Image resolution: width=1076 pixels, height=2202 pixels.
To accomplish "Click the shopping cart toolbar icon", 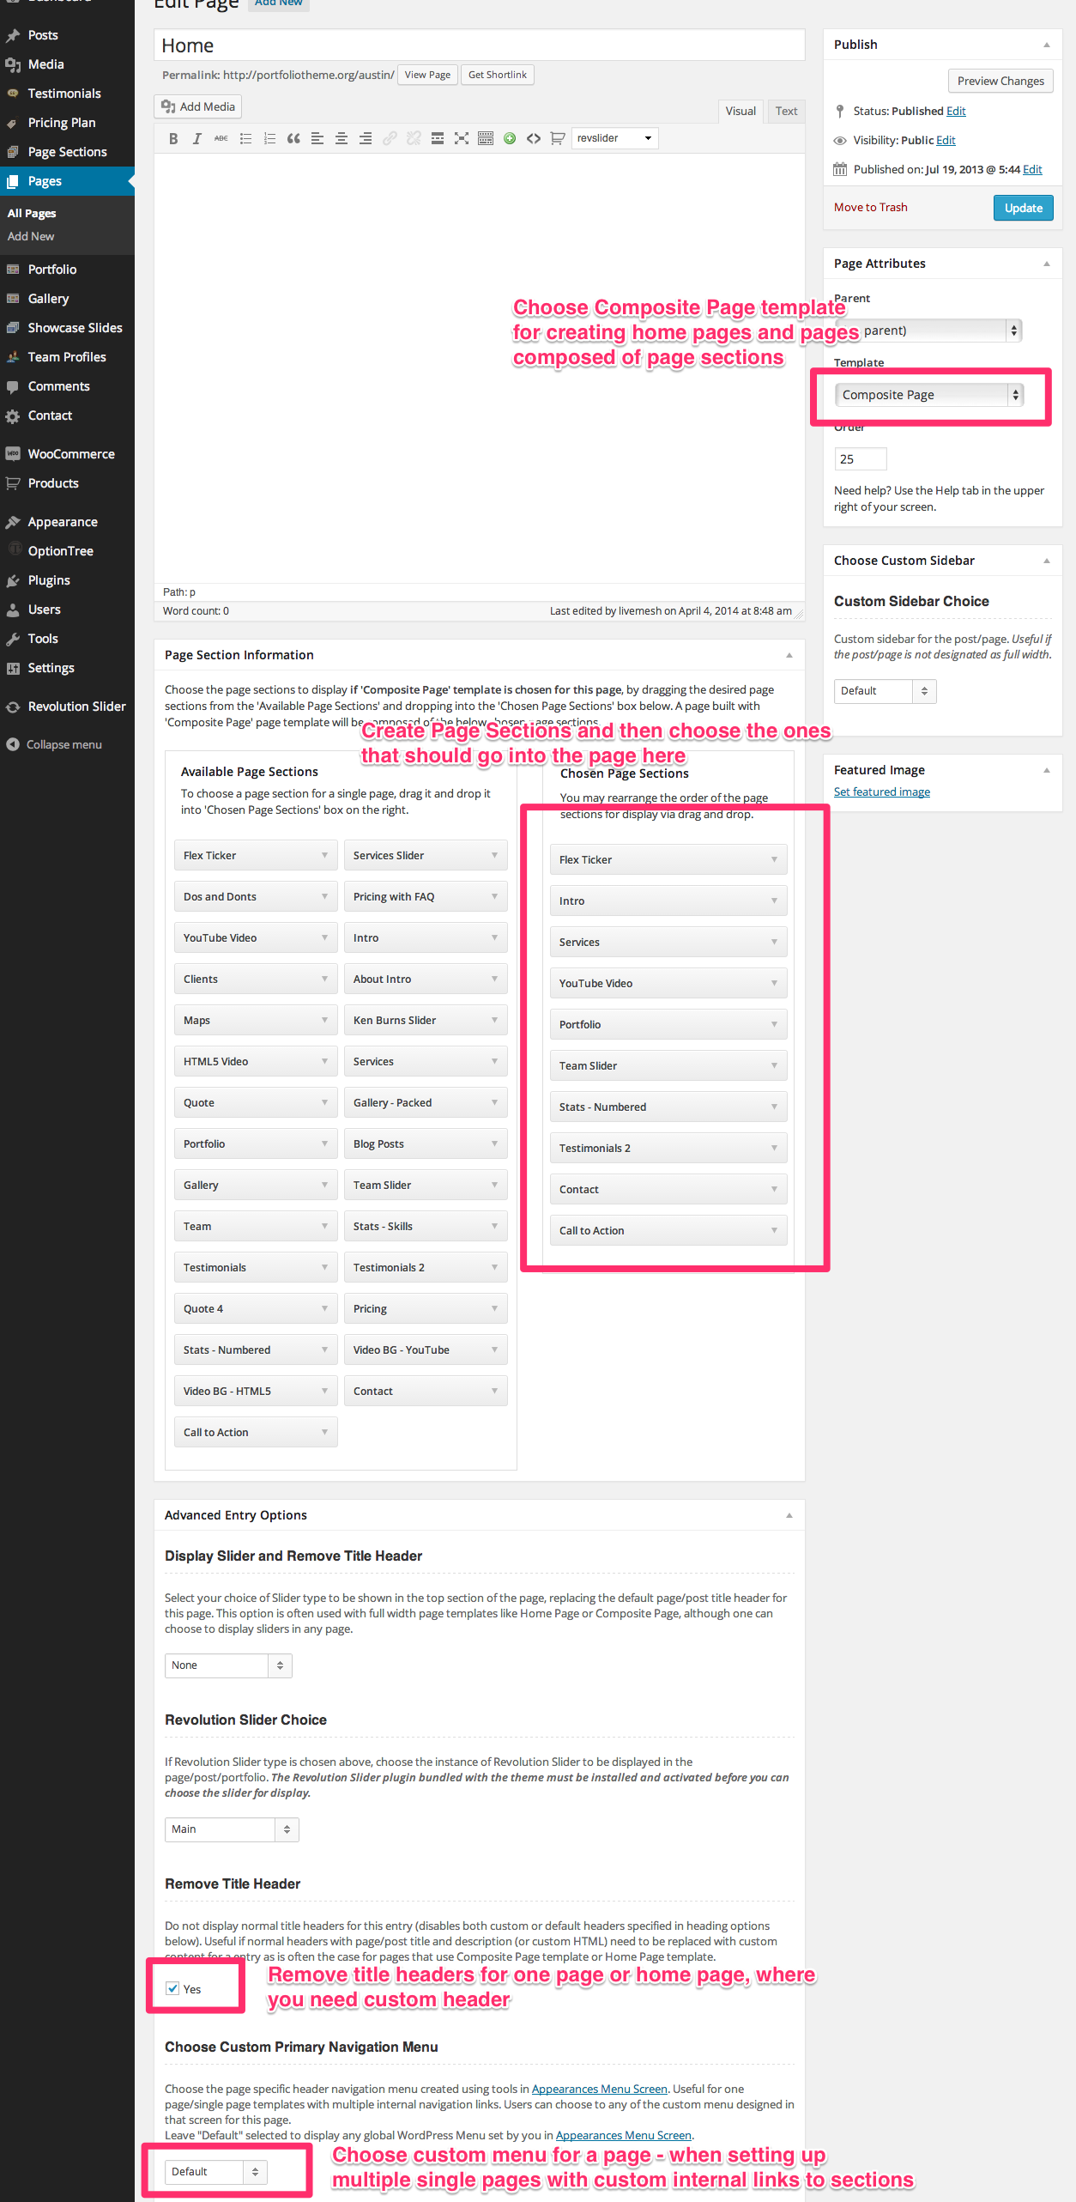I will tap(558, 138).
